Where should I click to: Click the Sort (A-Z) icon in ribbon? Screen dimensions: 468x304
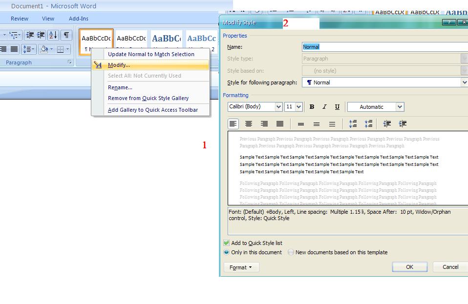point(53,35)
